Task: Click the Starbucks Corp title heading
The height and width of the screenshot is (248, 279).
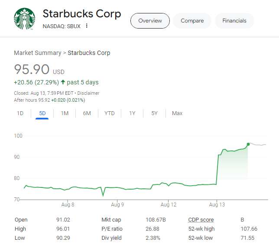Action: (x=81, y=13)
